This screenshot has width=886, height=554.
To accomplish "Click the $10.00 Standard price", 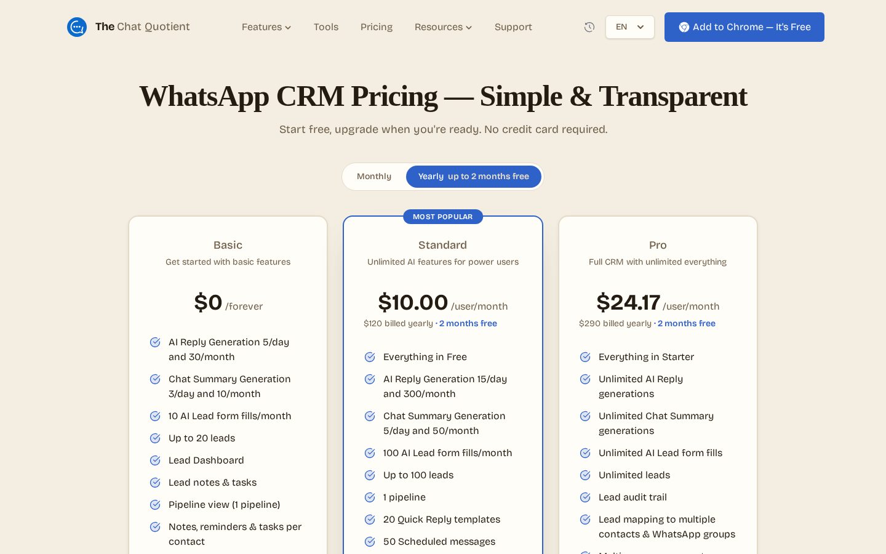I will [x=413, y=302].
